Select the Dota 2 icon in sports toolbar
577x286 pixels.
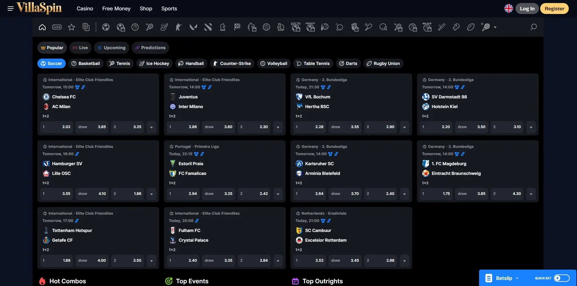coord(208,27)
